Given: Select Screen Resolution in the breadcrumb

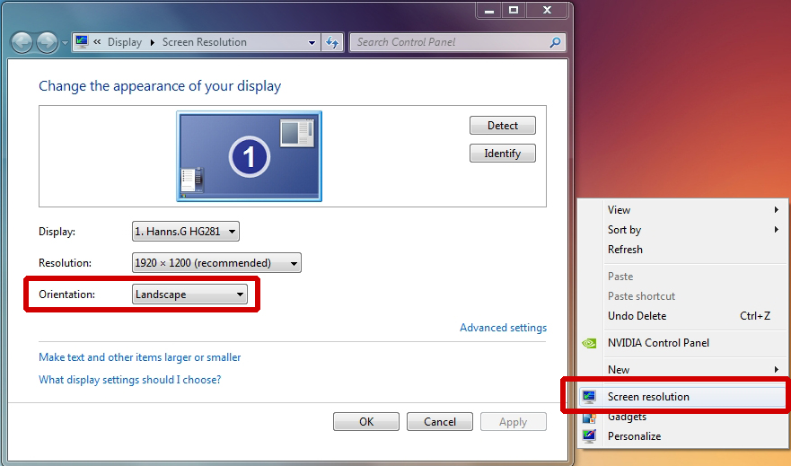Looking at the screenshot, I should [x=205, y=42].
